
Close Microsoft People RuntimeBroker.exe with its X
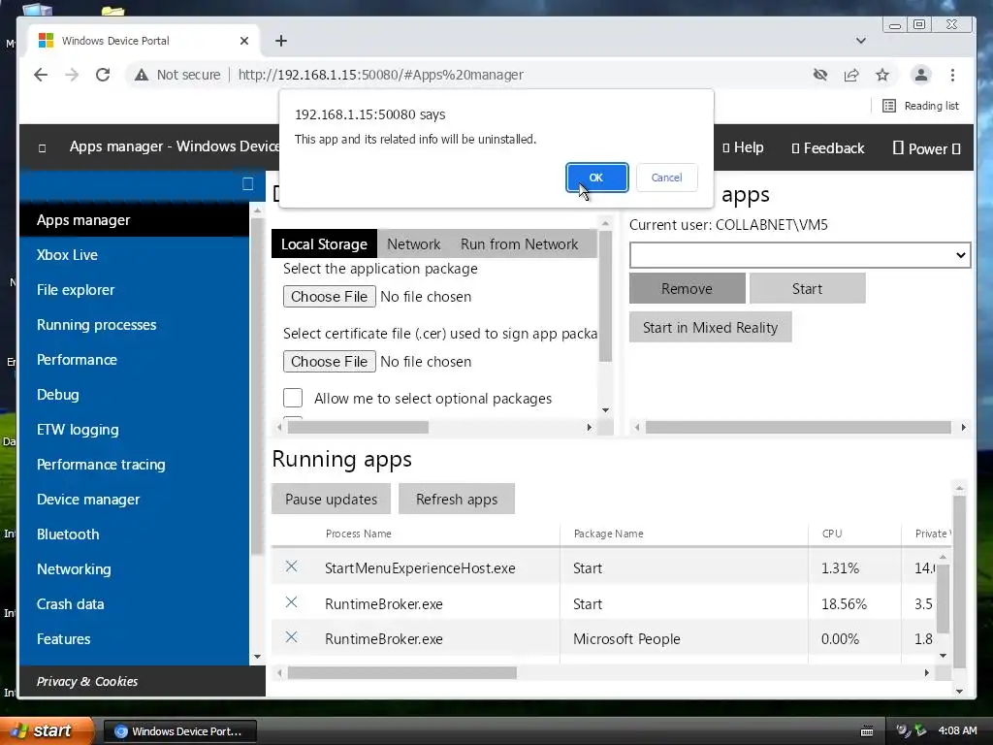coord(291,637)
